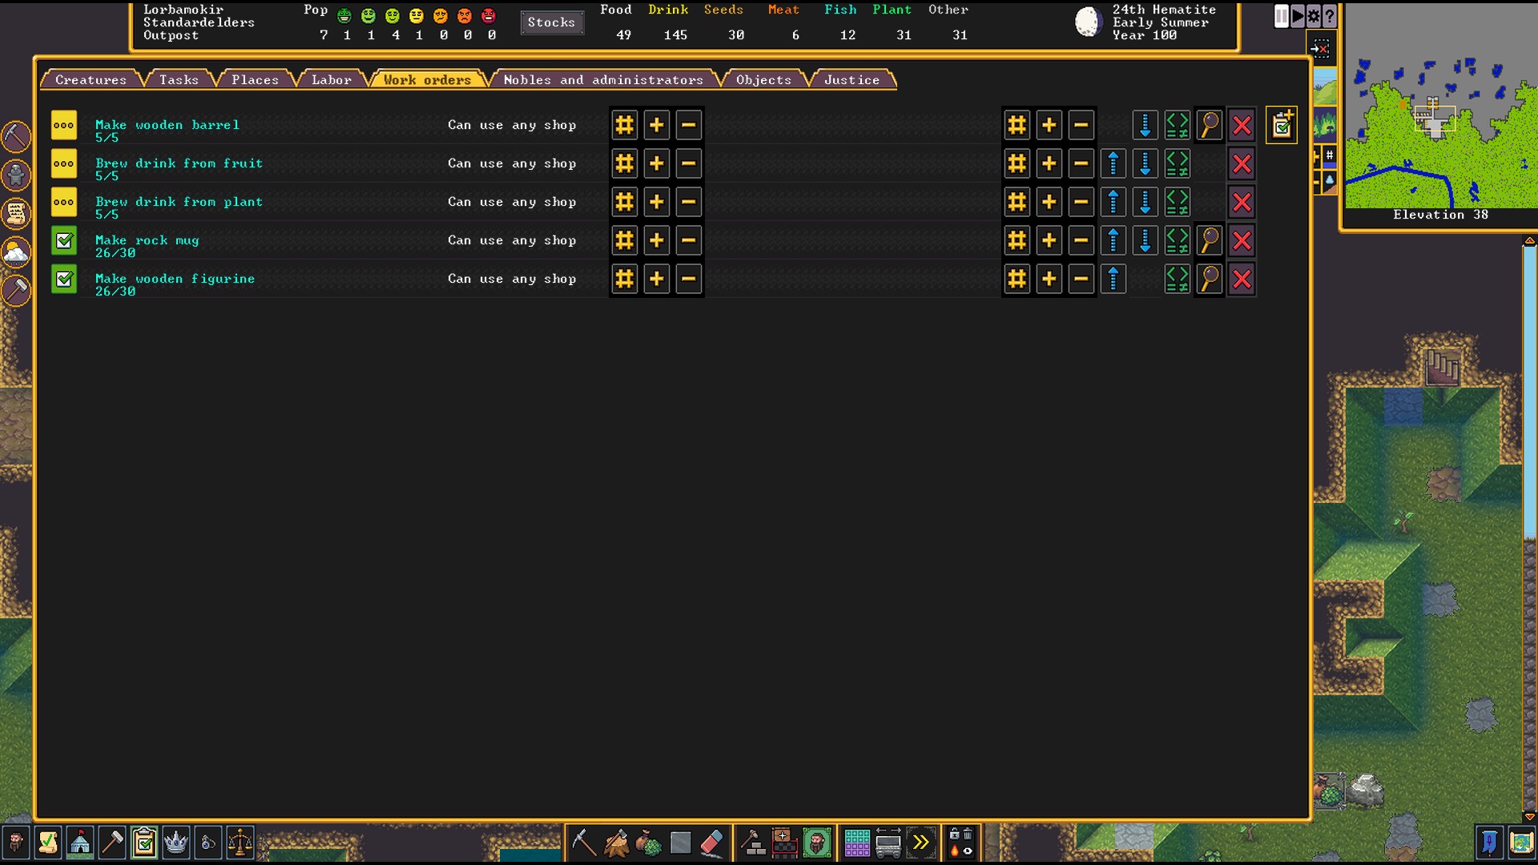Select the mining pickaxe tool
This screenshot has width=1538, height=865.
[584, 843]
